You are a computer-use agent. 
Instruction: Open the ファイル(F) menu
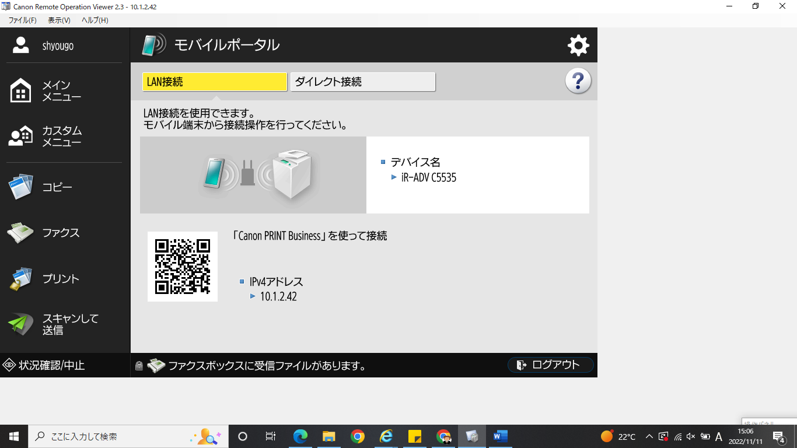22,20
